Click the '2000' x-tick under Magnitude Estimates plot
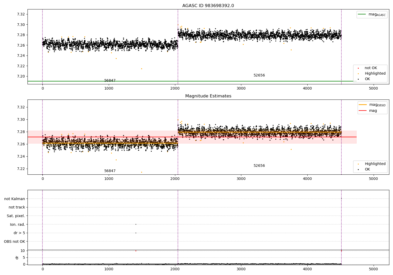The width and height of the screenshot is (393, 275). point(175,179)
